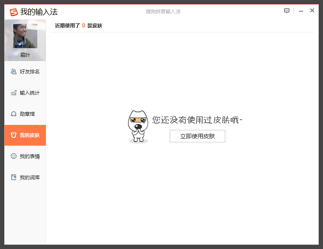
Task: Minimize the 我的输入法 window
Action: pyautogui.click(x=301, y=11)
